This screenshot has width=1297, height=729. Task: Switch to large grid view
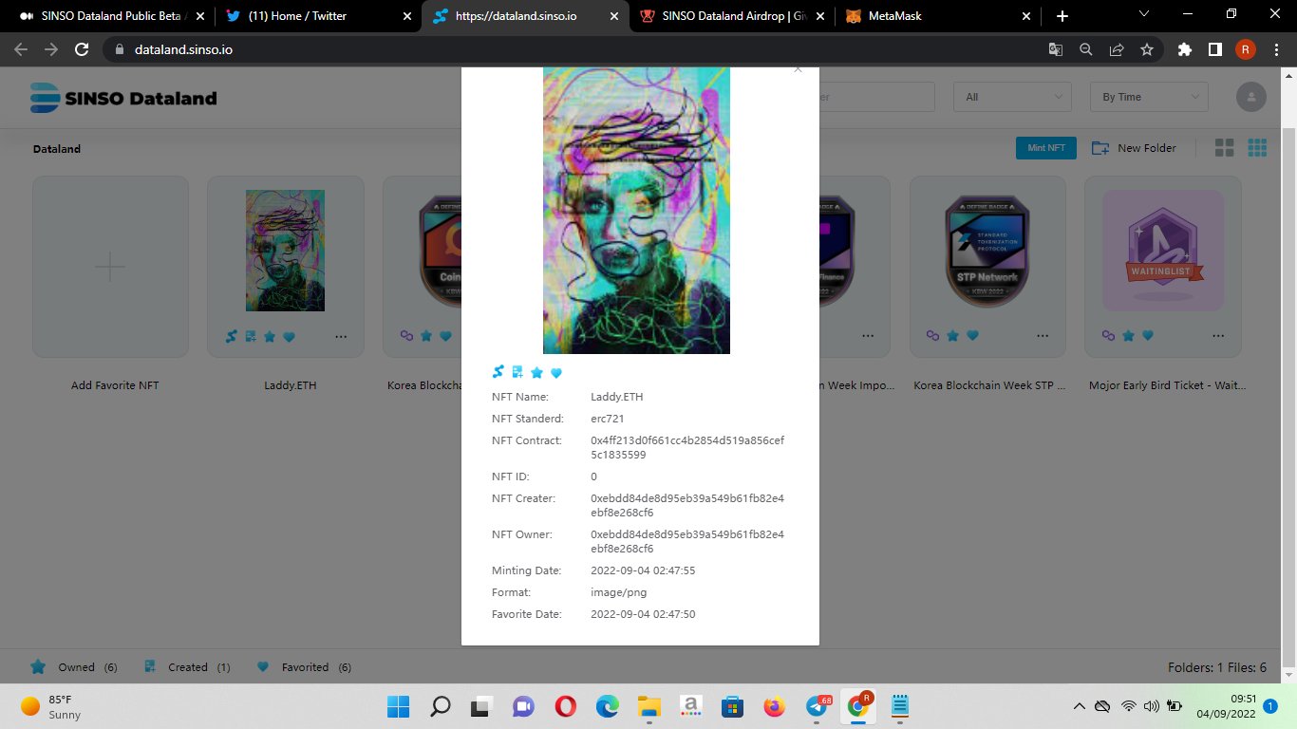[1225, 148]
